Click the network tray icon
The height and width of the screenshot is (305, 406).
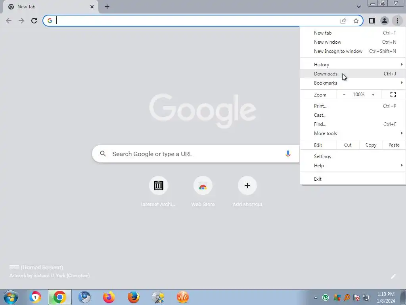click(x=366, y=297)
